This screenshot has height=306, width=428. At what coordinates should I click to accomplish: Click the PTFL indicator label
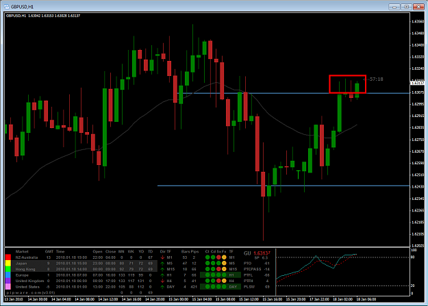[248, 275]
